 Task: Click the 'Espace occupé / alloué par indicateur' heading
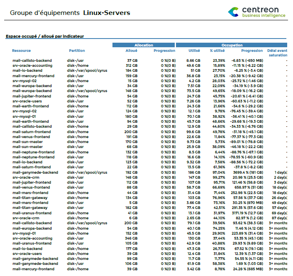coord(45,36)
